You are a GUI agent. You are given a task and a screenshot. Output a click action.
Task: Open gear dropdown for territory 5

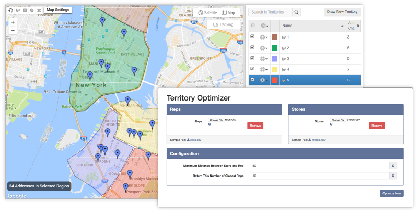pos(264,80)
